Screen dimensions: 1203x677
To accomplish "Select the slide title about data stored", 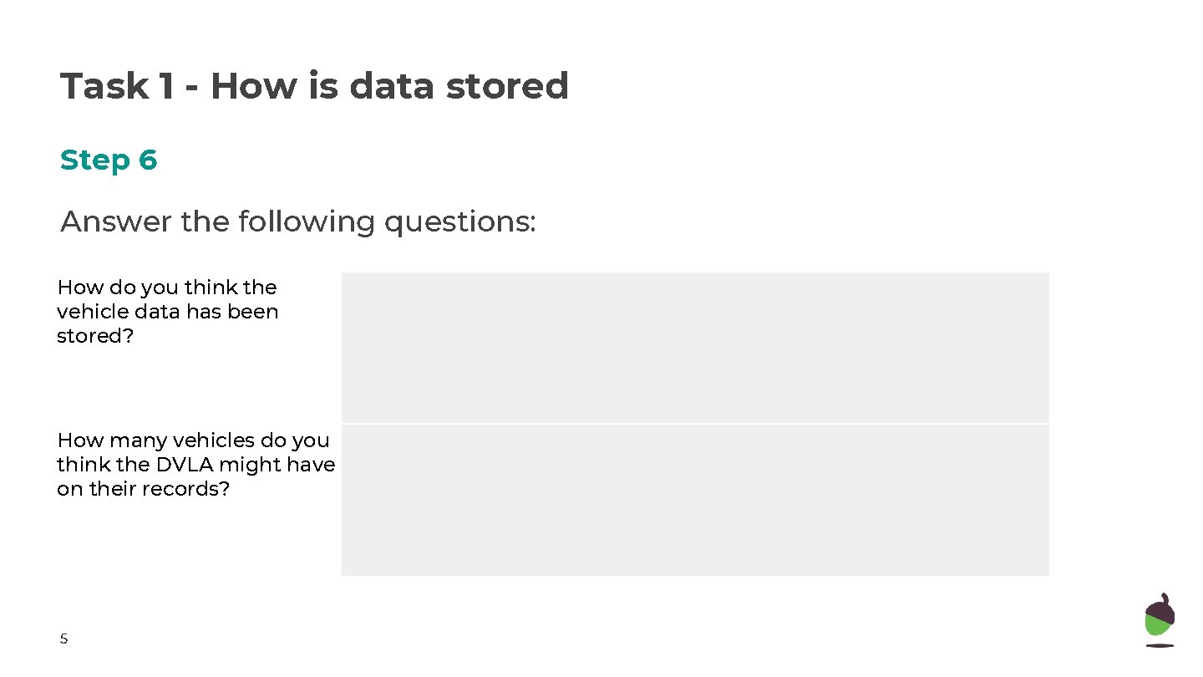I will coord(314,86).
